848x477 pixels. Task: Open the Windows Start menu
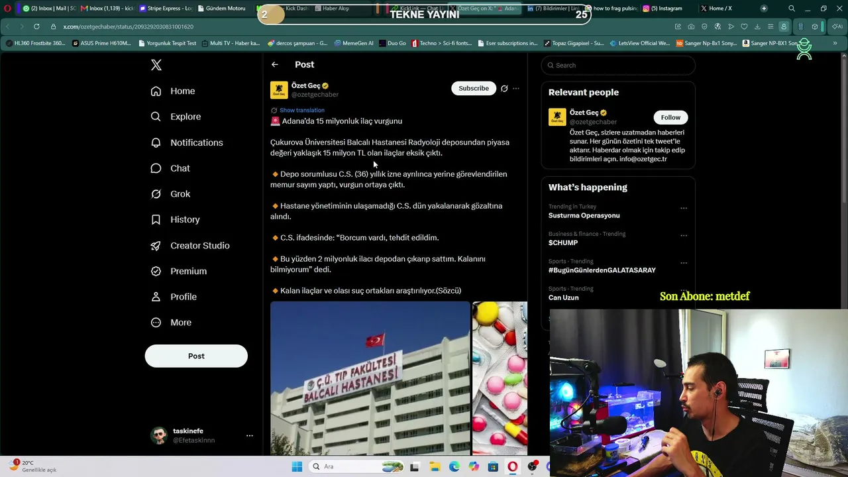pos(297,466)
